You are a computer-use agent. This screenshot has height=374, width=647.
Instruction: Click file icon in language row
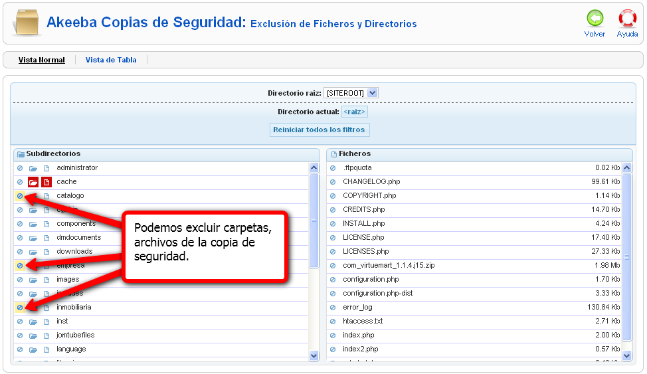[46, 350]
